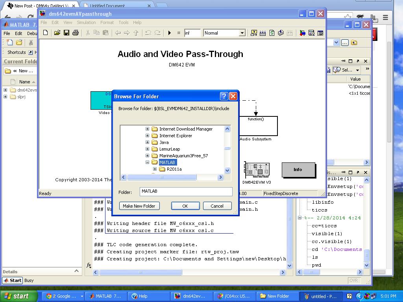Screen dimensions: 403x302
Task: Click the DM642EVM V3 board block
Action: click(x=257, y=169)
